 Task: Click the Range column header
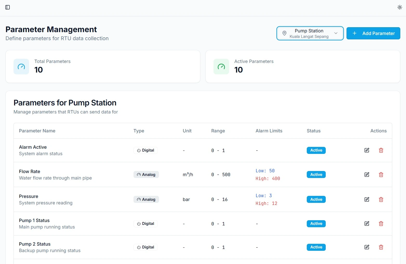pyautogui.click(x=218, y=131)
